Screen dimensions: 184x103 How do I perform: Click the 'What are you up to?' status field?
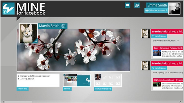tap(156, 11)
